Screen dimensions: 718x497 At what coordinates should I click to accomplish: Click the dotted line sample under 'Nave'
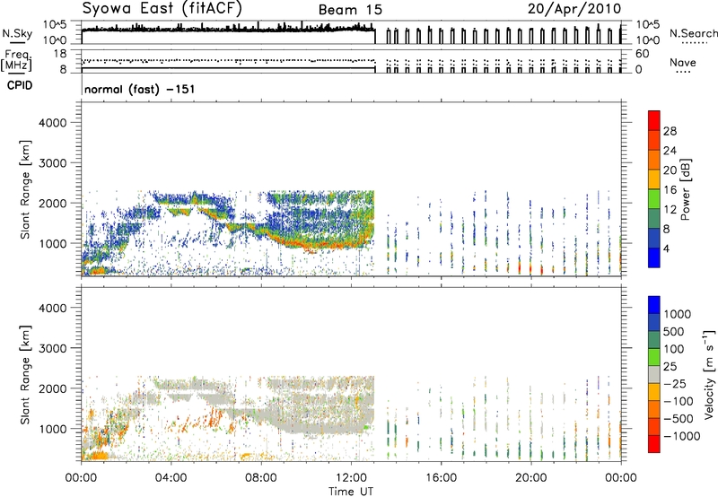click(683, 72)
